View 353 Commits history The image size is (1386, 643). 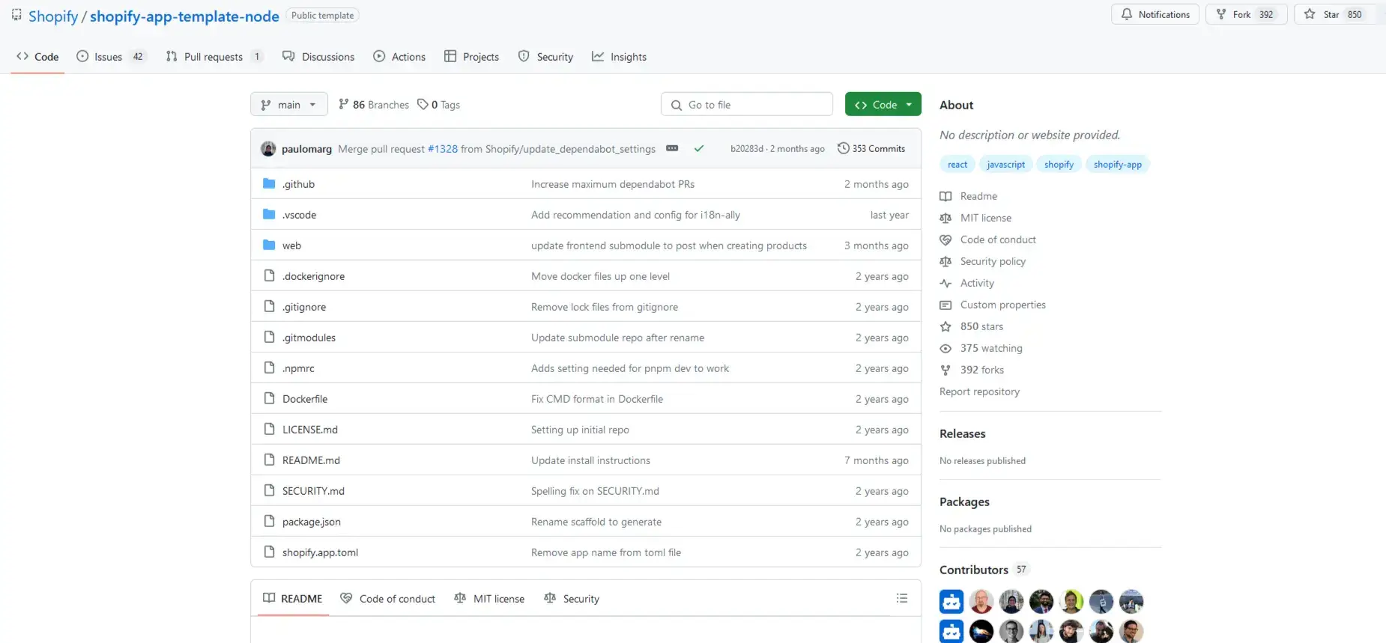[871, 148]
